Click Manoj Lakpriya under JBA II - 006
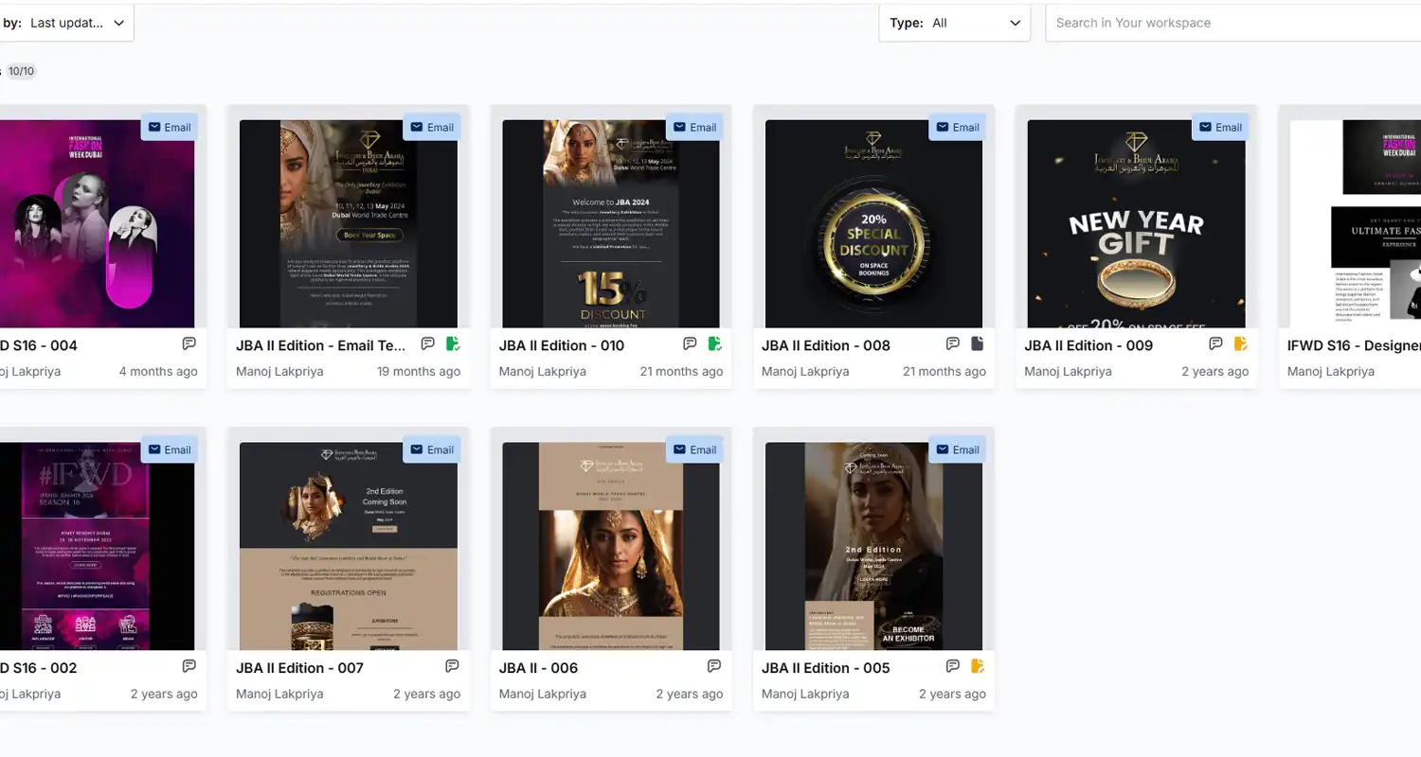This screenshot has width=1421, height=757. click(541, 693)
